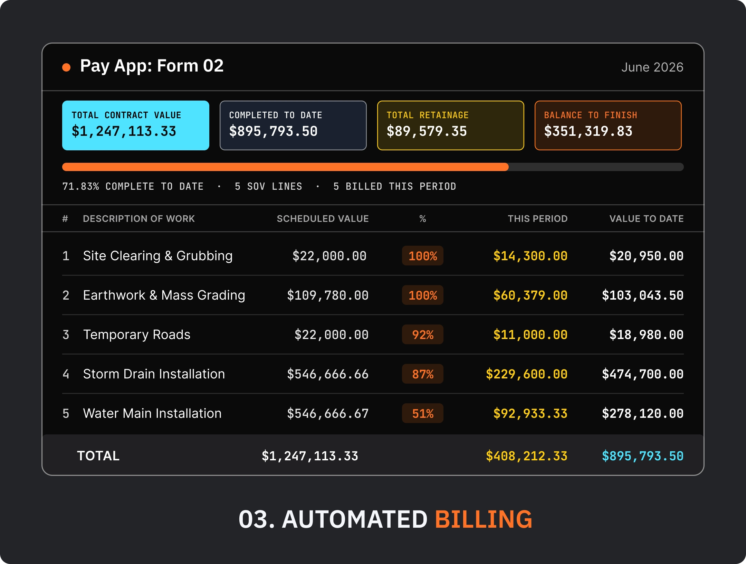The image size is (746, 564).
Task: Click the 87% badge for Storm Drain
Action: 423,374
